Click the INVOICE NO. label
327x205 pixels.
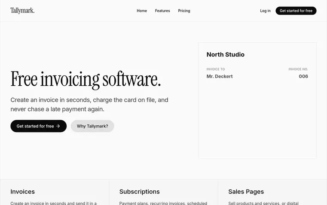pos(298,69)
